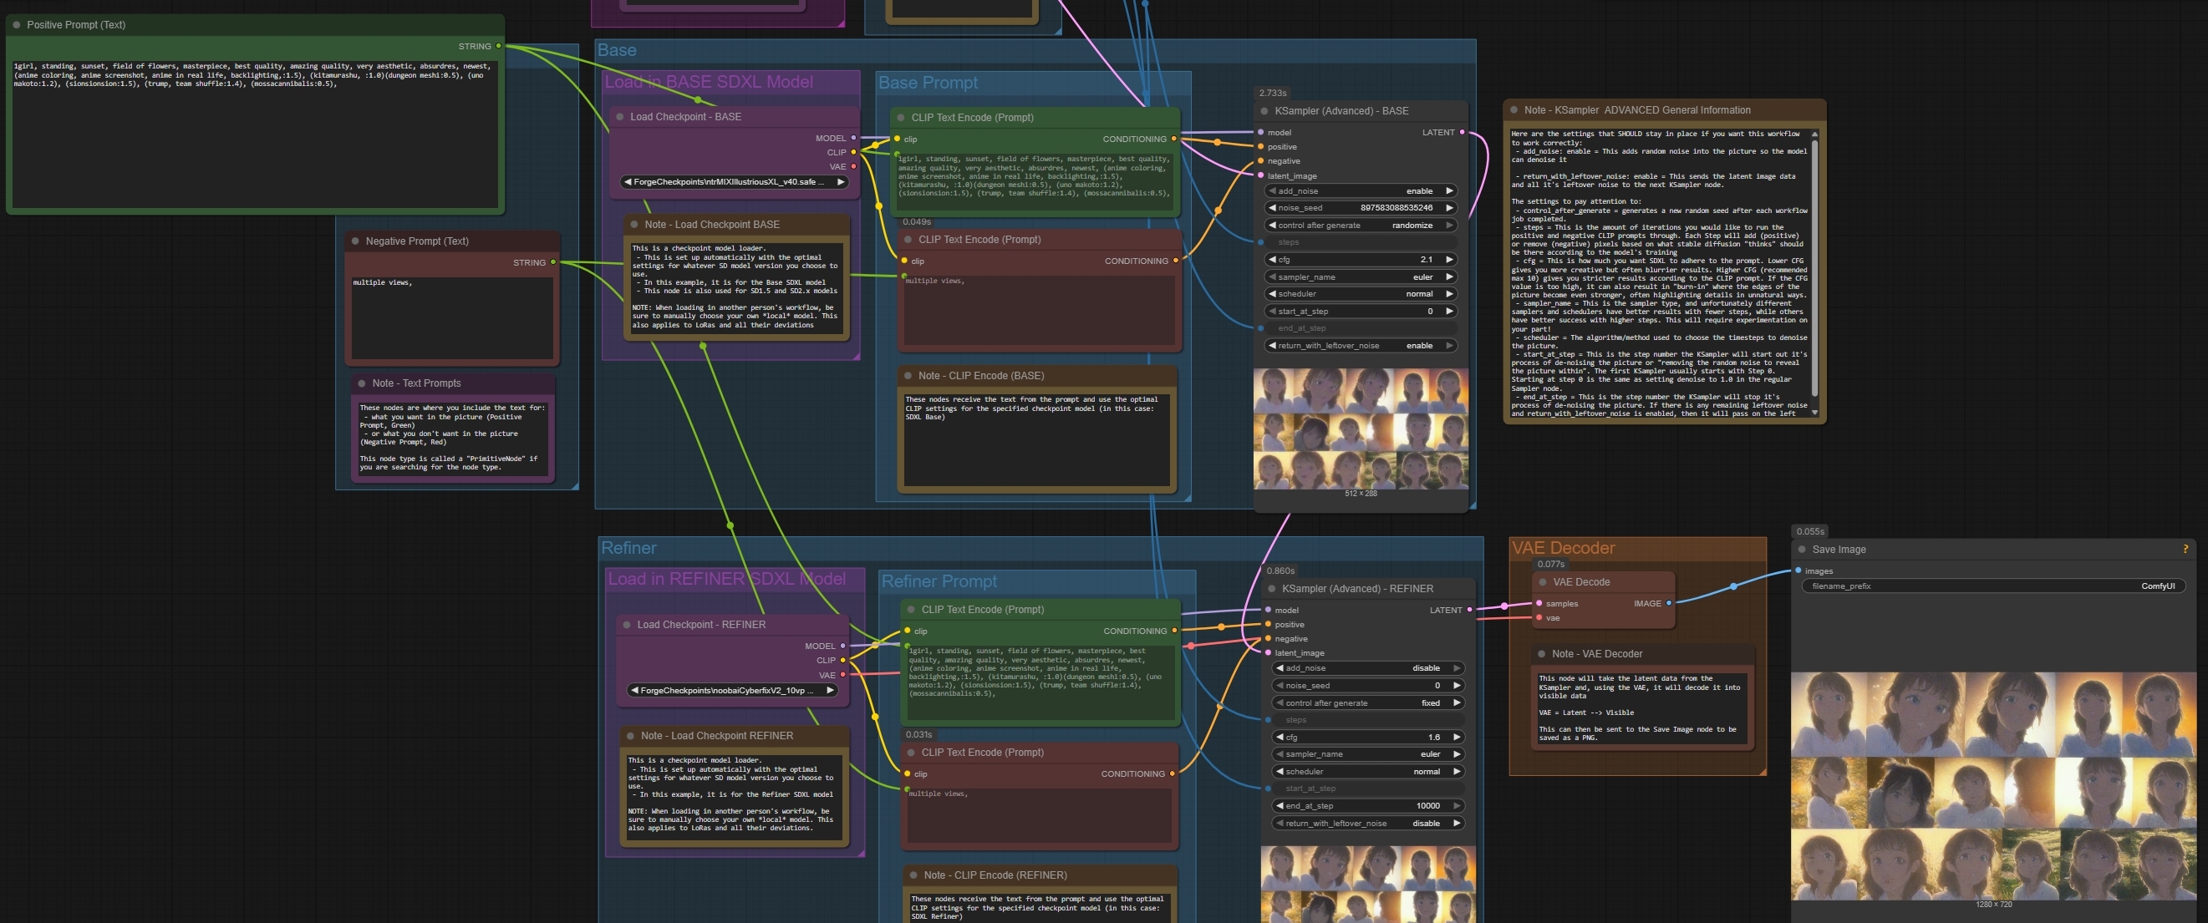Viewport: 2208px width, 923px height.
Task: Open BASE control after generate randomize dropdown
Action: coord(1361,226)
